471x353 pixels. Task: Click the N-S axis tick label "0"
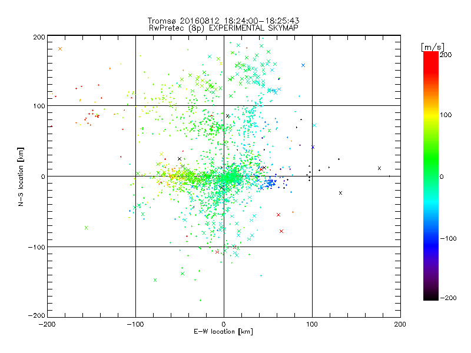click(43, 176)
